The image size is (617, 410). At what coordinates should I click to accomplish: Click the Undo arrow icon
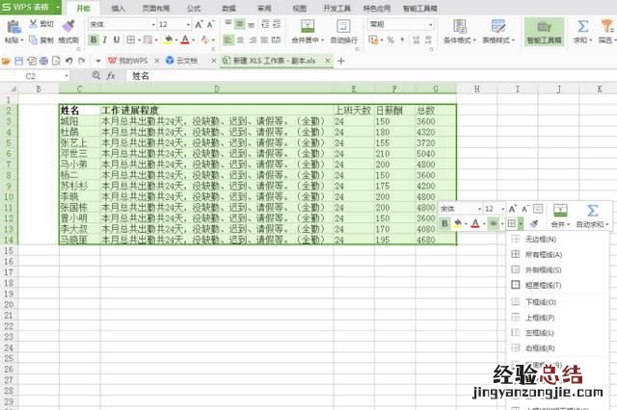click(x=69, y=61)
